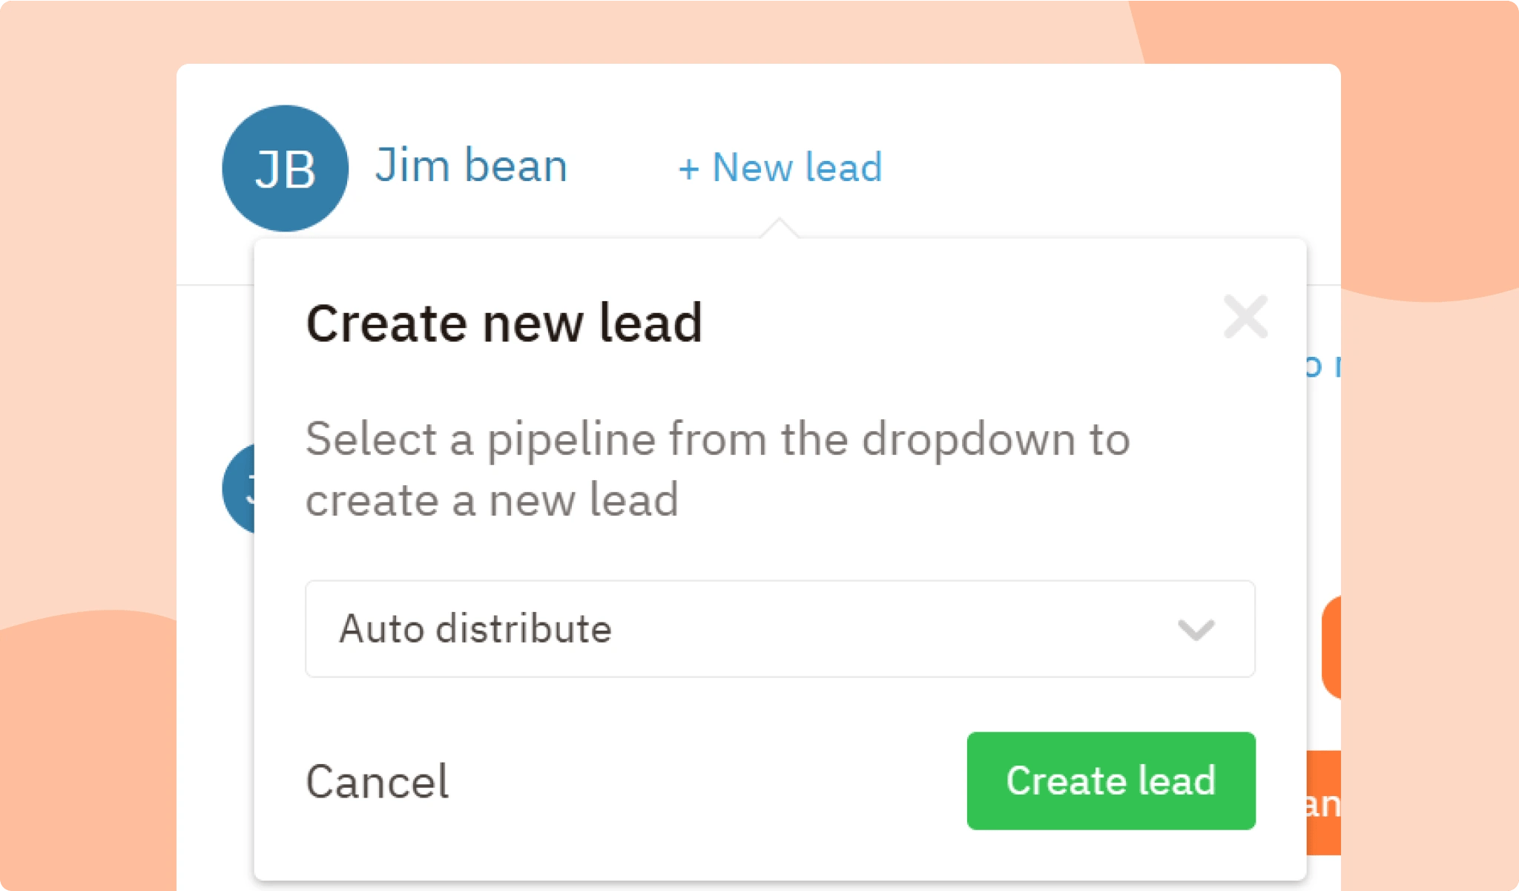Open the Auto distribute pipeline dropdown
This screenshot has width=1519, height=891.
(x=780, y=629)
